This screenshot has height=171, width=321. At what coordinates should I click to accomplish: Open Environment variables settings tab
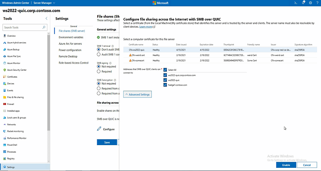[x=71, y=37]
